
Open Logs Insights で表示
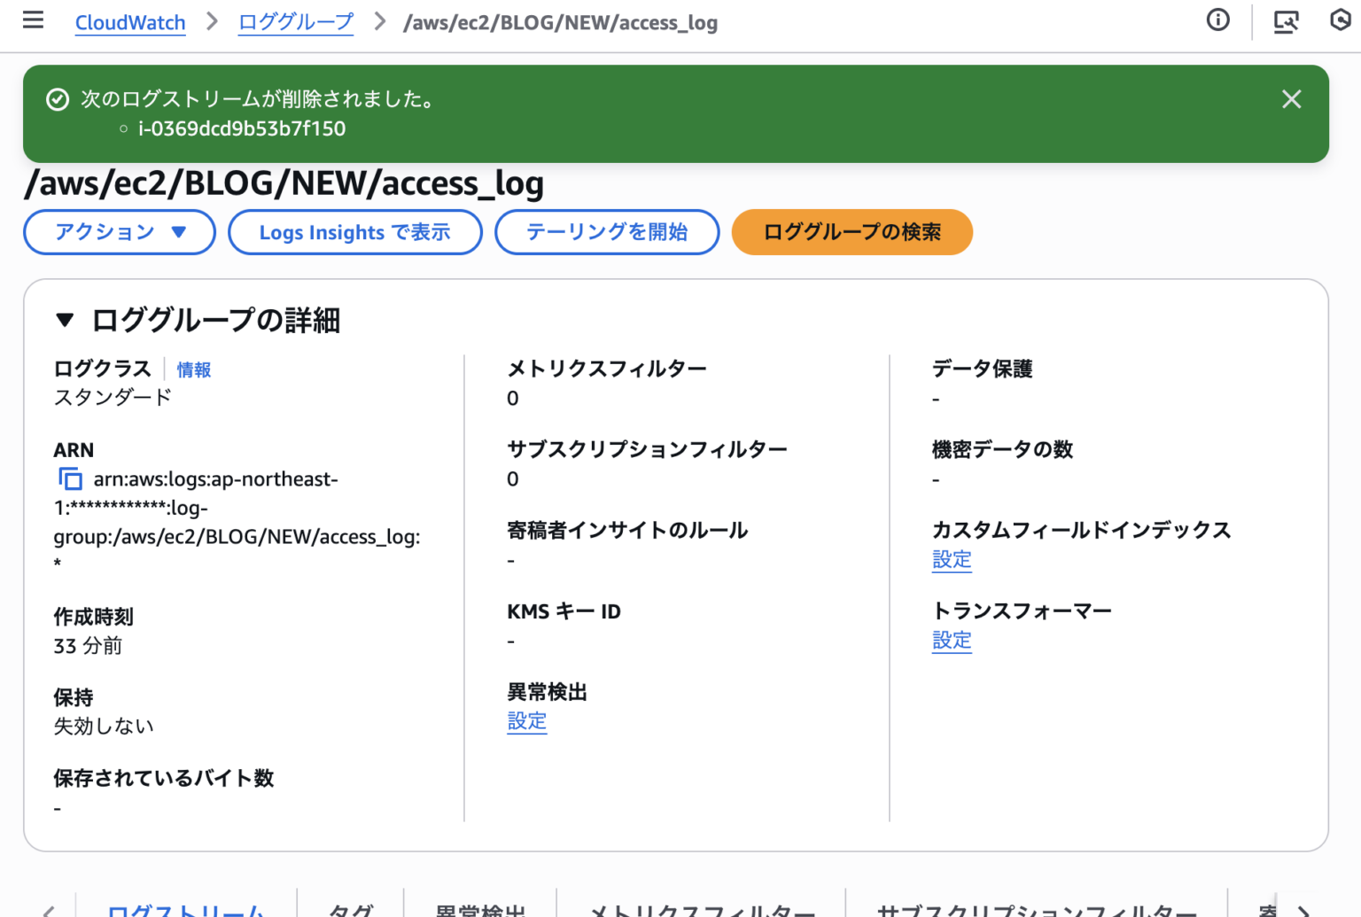(x=354, y=231)
